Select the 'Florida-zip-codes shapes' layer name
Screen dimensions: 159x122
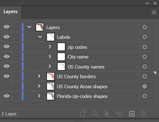tap(82, 96)
